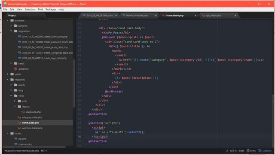The height and width of the screenshot is (155, 275).
Task: Click the public folder icon
Action: pos(12,74)
